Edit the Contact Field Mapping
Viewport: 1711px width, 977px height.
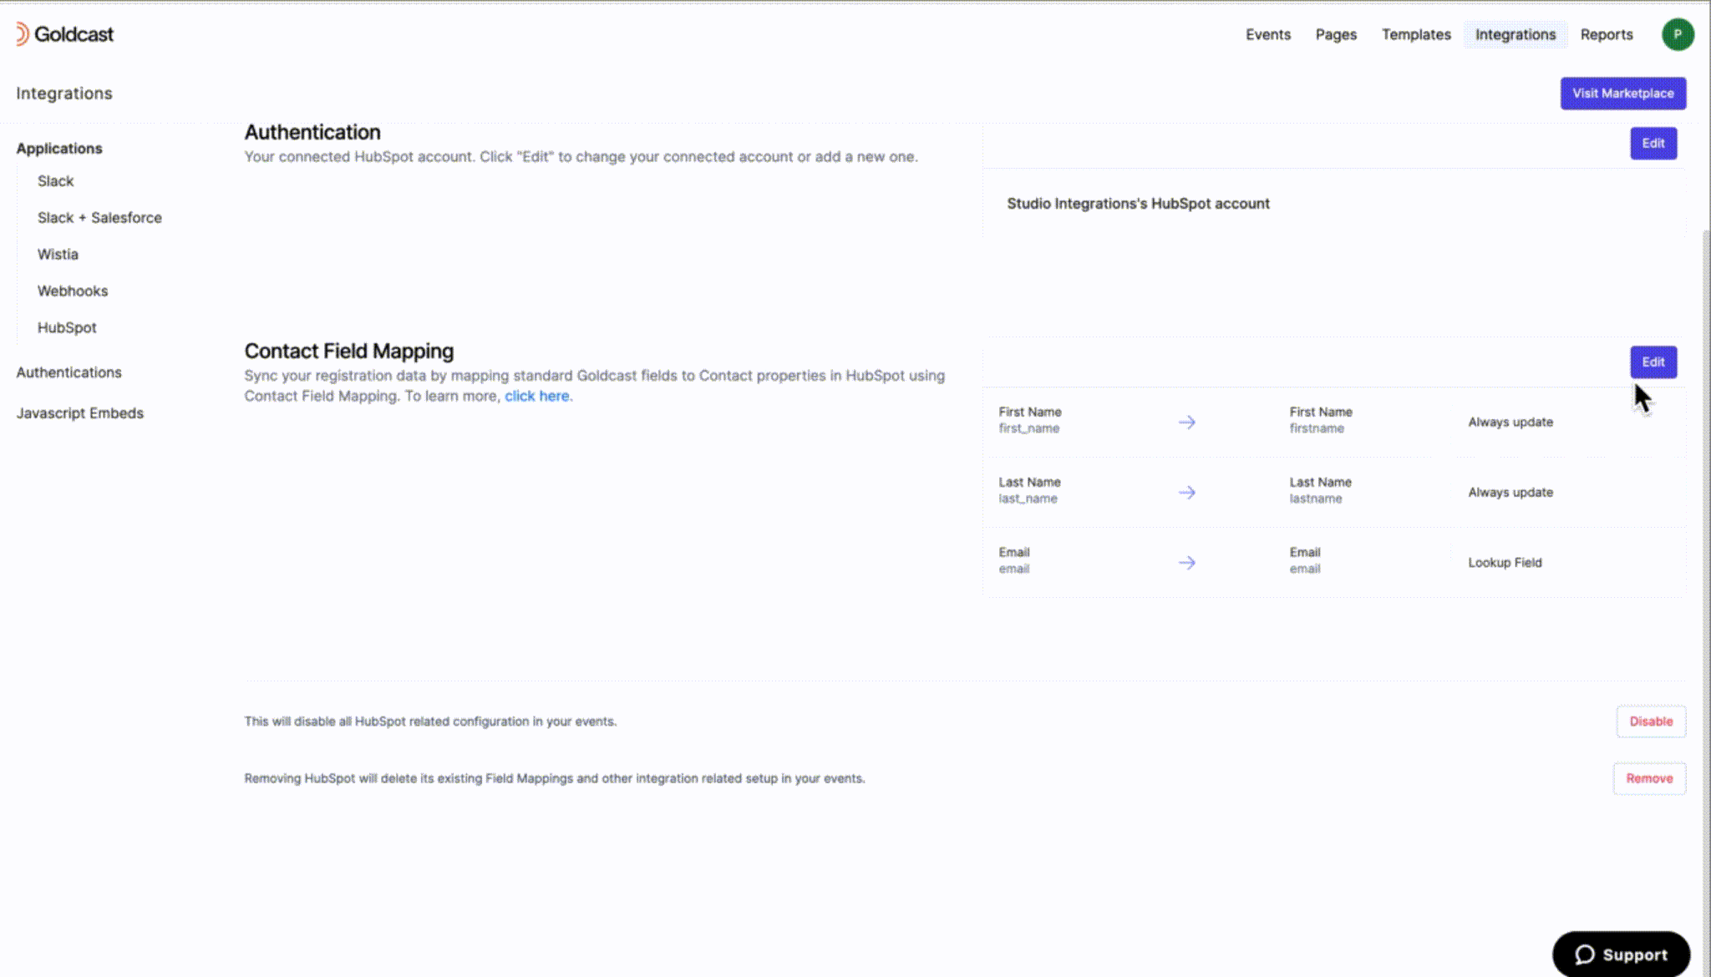click(x=1653, y=362)
